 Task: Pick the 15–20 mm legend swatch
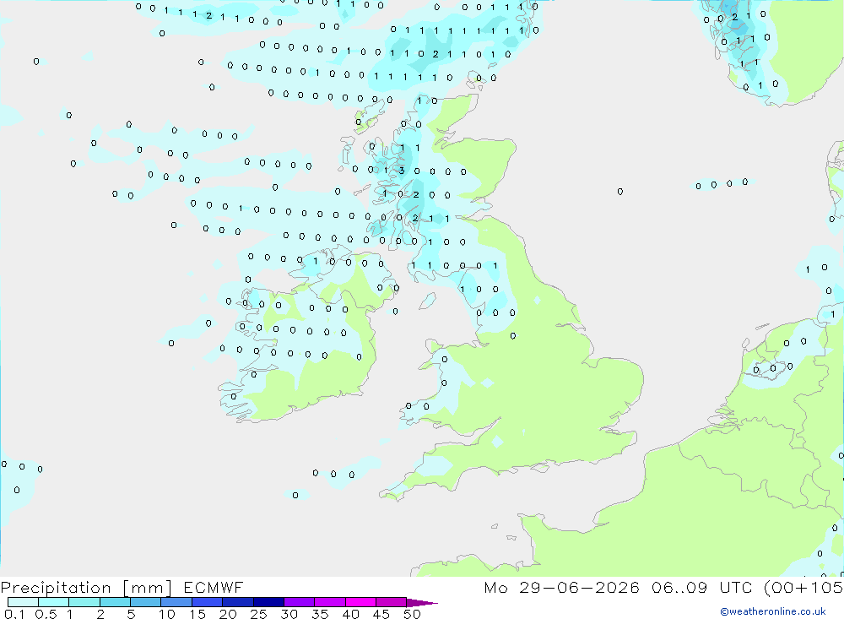pyautogui.click(x=207, y=602)
